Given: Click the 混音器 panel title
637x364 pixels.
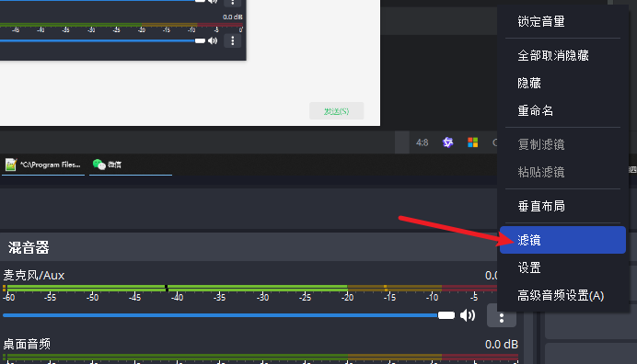Looking at the screenshot, I should (x=29, y=247).
